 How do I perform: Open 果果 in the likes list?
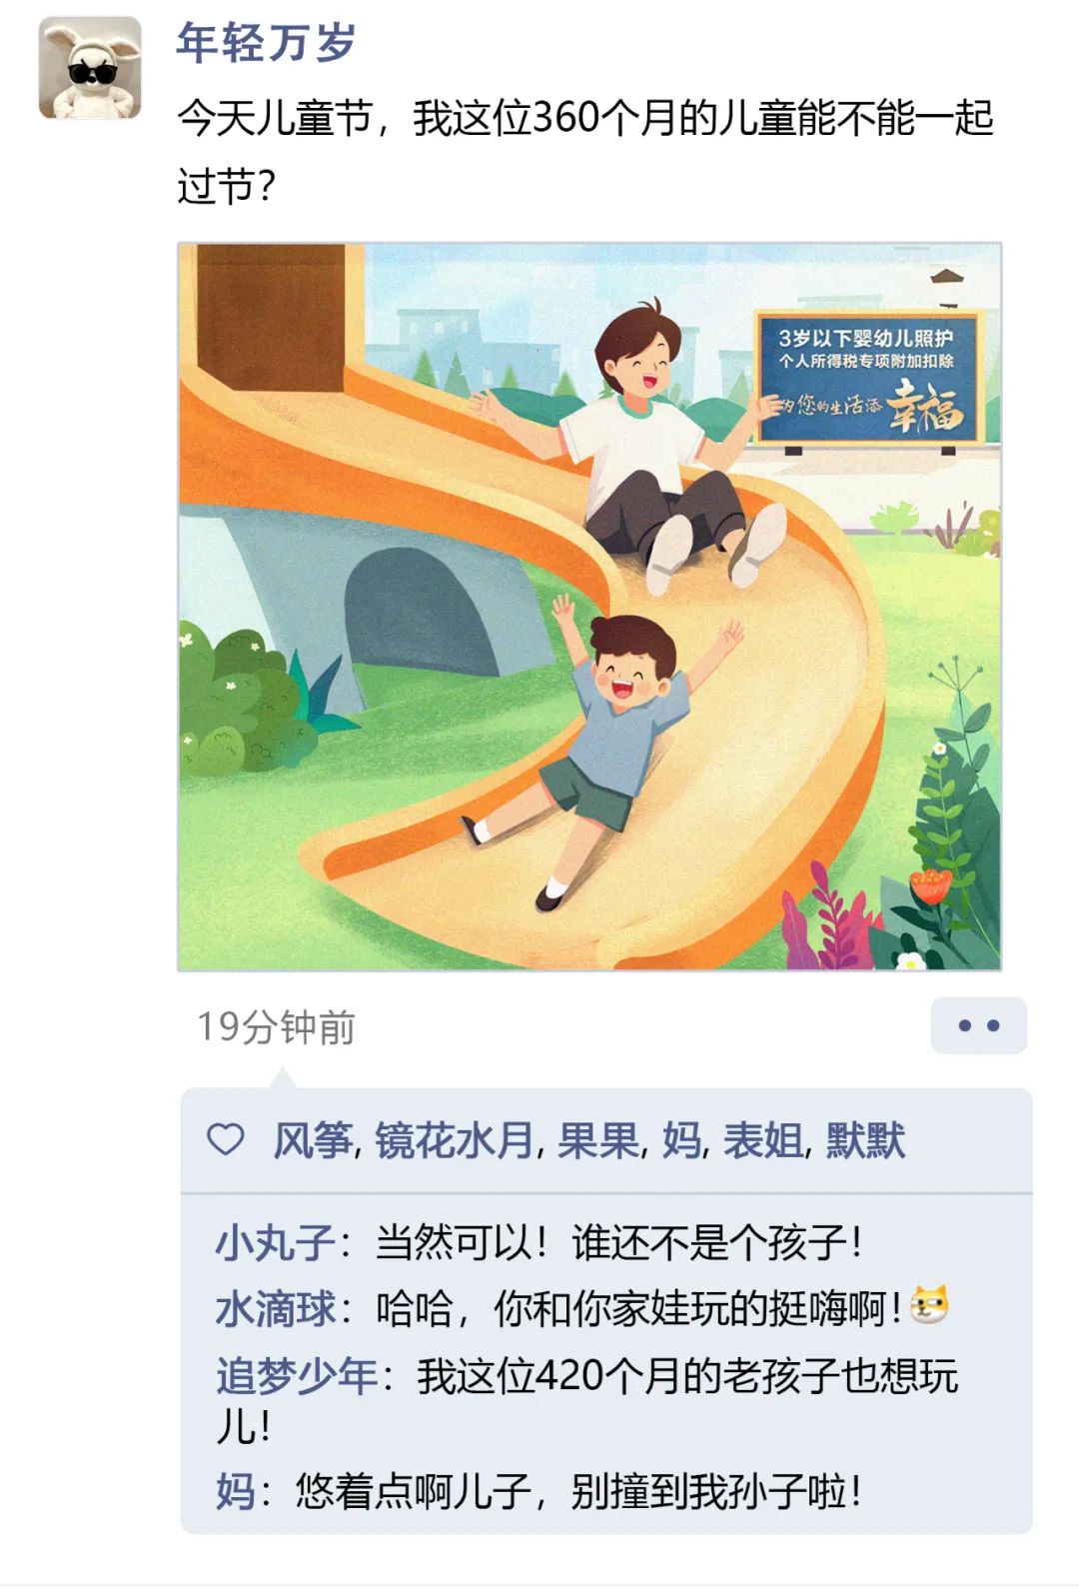point(597,1140)
